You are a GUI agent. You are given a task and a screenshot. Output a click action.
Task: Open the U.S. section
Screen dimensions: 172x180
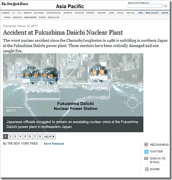14,13
